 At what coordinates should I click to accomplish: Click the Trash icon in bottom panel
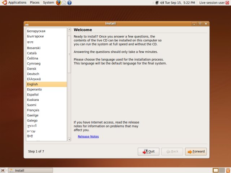(228, 170)
